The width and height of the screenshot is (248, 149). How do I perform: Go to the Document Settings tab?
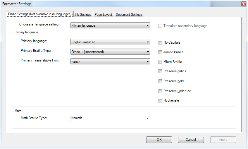coord(129,15)
